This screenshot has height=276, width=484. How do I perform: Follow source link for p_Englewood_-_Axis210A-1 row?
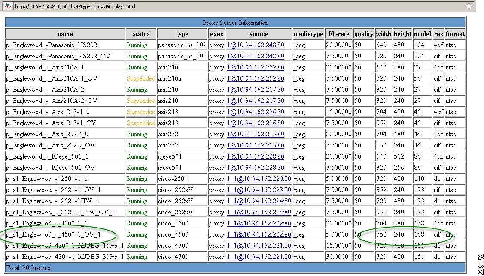pyautogui.click(x=256, y=67)
